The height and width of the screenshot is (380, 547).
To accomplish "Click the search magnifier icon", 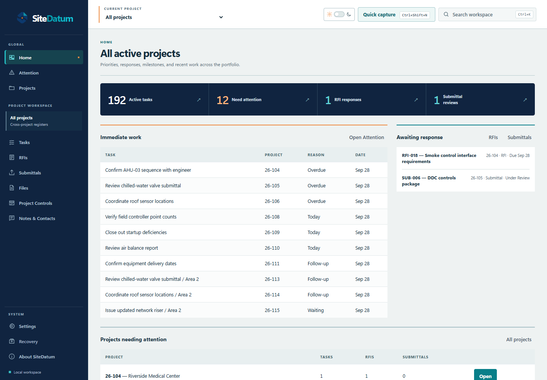I will pyautogui.click(x=446, y=14).
